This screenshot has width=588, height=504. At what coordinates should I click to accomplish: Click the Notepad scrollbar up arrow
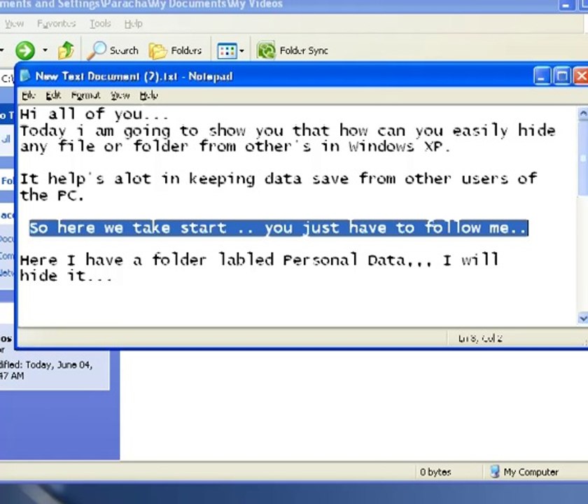pyautogui.click(x=582, y=113)
